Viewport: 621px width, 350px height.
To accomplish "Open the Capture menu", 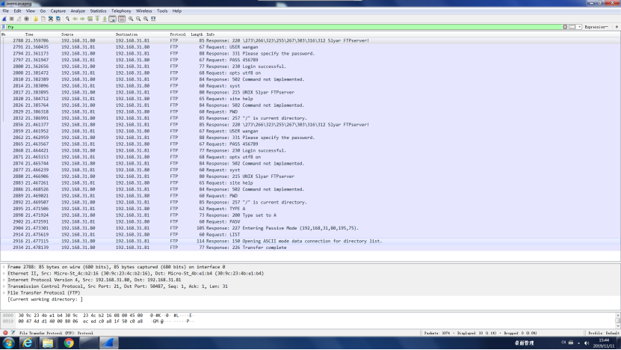I will pyautogui.click(x=58, y=11).
